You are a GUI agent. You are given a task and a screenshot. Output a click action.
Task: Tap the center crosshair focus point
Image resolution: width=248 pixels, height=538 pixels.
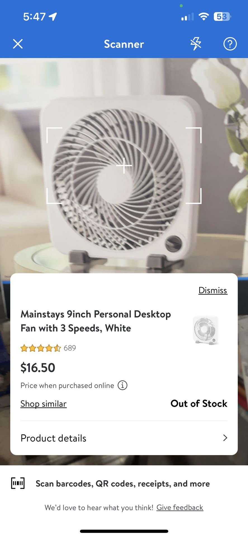124,166
